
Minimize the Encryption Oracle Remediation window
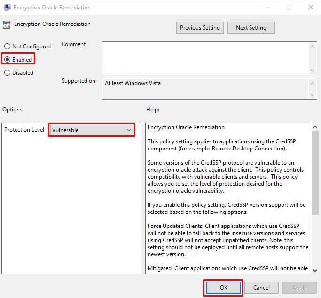pyautogui.click(x=267, y=8)
